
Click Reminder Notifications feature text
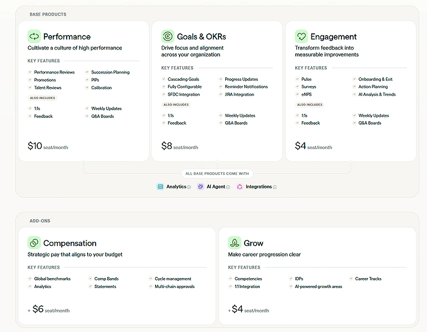tap(246, 87)
